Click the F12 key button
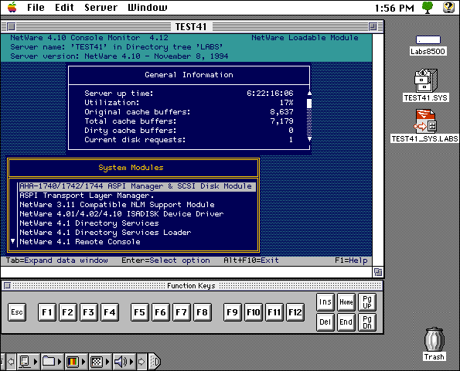 pos(295,312)
